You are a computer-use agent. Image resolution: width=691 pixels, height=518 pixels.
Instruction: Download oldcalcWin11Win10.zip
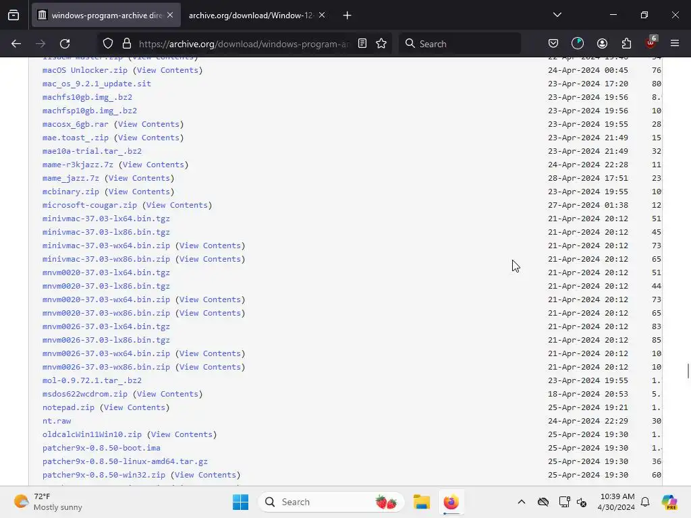coord(92,434)
